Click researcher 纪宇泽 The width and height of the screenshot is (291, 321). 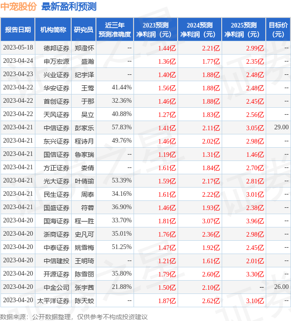[84, 75]
